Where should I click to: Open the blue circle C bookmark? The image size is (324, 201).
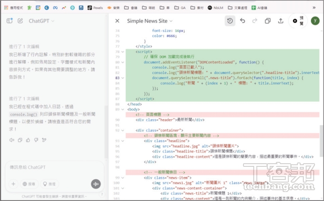tap(47, 8)
